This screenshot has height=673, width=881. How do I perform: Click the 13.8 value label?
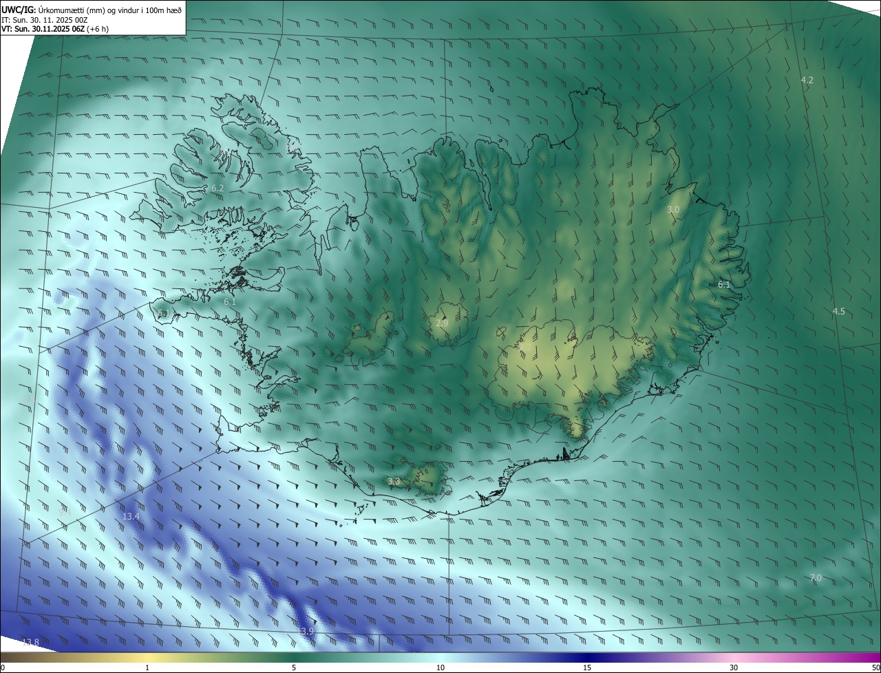31,642
